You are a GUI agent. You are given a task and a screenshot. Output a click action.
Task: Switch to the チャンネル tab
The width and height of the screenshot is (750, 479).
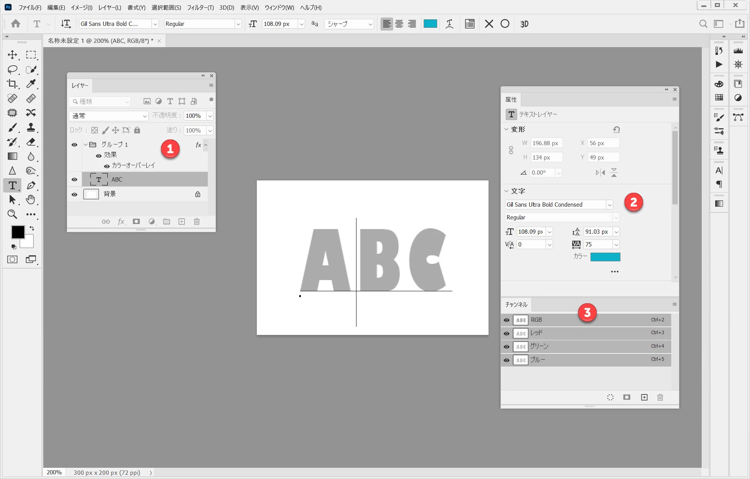coord(516,304)
